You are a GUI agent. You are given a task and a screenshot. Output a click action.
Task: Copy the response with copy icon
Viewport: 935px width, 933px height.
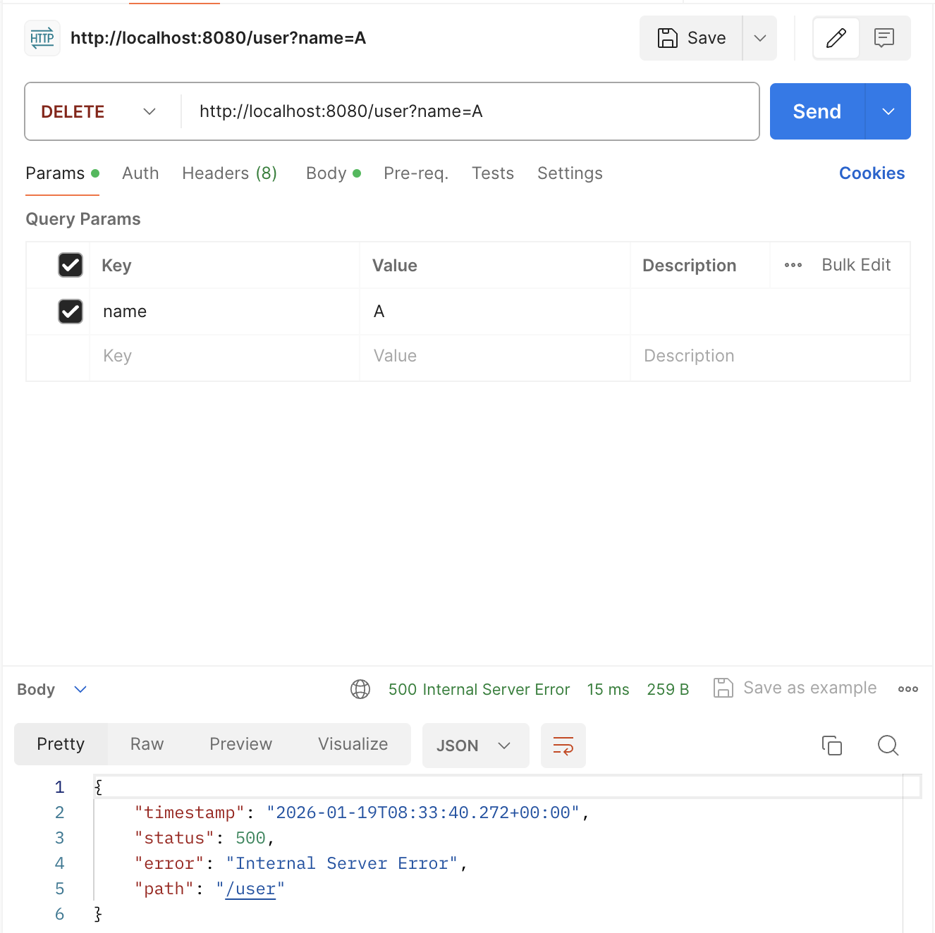(x=832, y=746)
